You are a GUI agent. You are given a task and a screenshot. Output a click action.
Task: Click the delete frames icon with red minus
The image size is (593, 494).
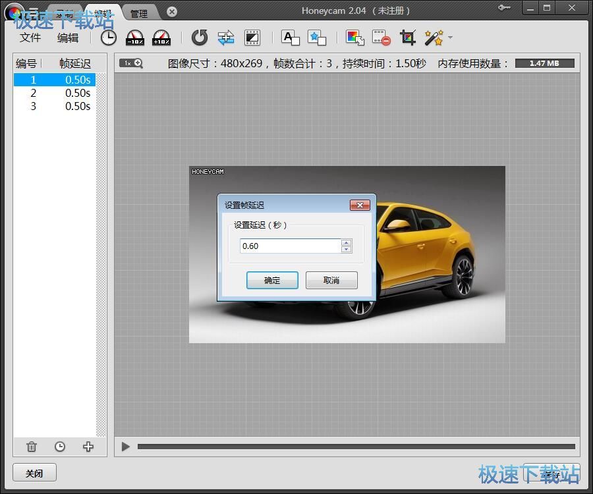[381, 38]
